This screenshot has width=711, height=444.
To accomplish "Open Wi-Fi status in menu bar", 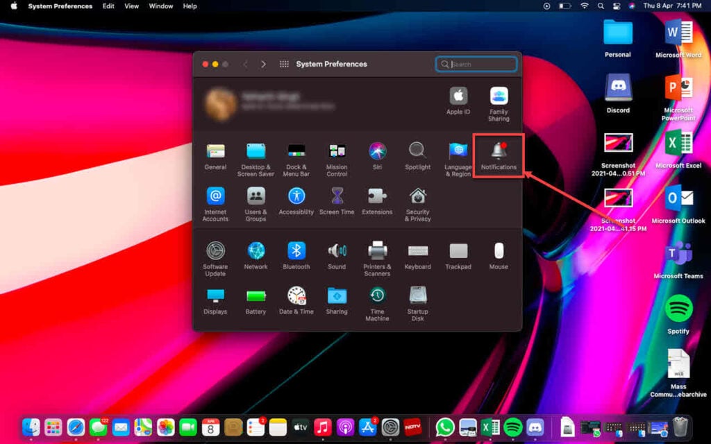I will [x=585, y=6].
